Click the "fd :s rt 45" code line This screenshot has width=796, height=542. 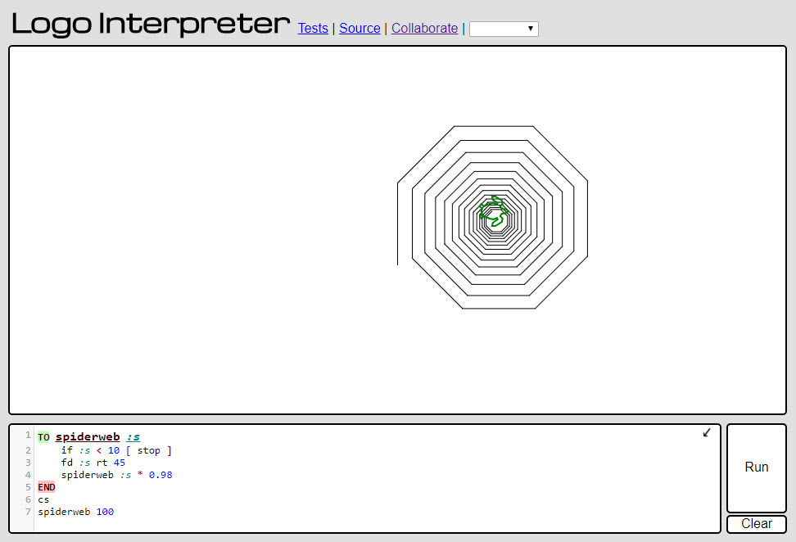coord(93,463)
